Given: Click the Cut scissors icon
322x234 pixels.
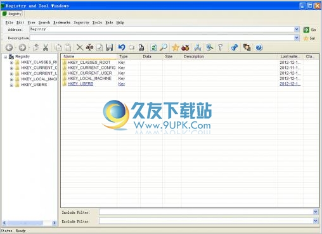Looking at the screenshot, I should 46,47.
